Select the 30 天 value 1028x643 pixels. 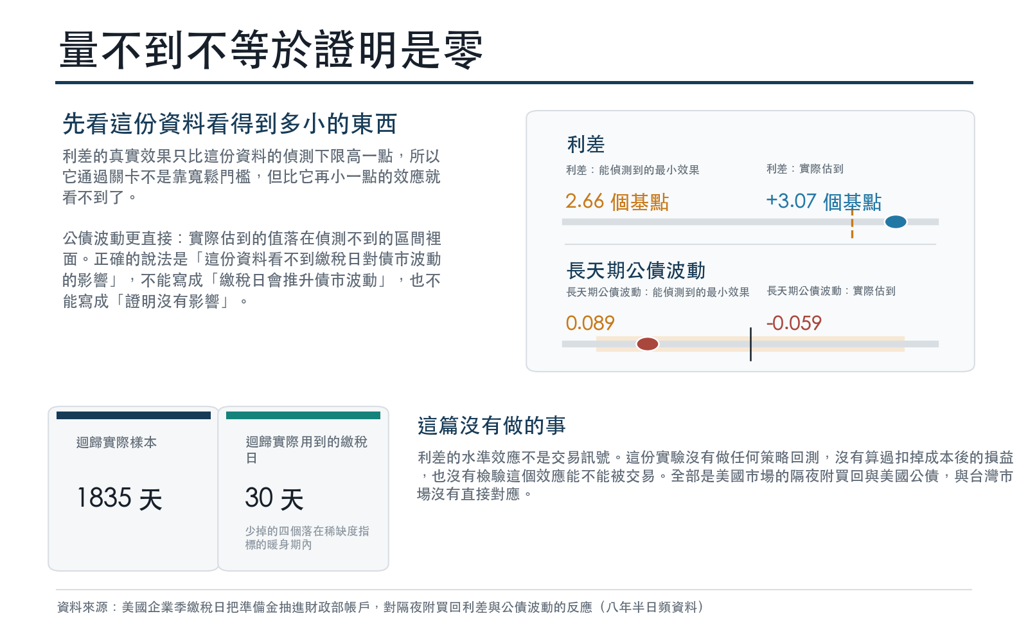click(x=274, y=498)
